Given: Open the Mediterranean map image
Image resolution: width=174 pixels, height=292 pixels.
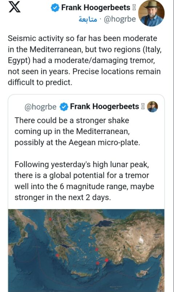Looking at the screenshot, I should coord(86,250).
